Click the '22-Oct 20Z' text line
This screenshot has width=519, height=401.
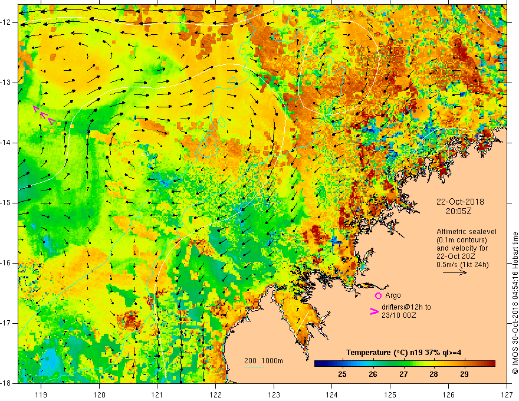click(x=456, y=257)
